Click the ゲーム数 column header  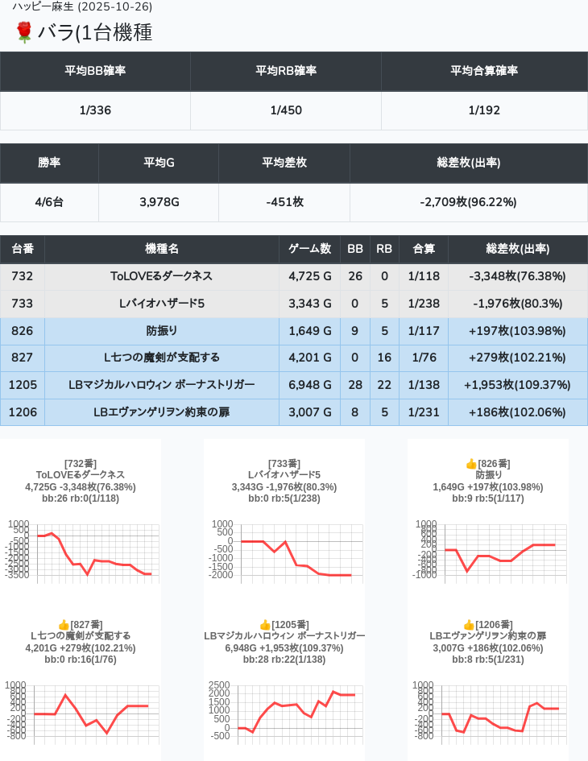tap(309, 249)
